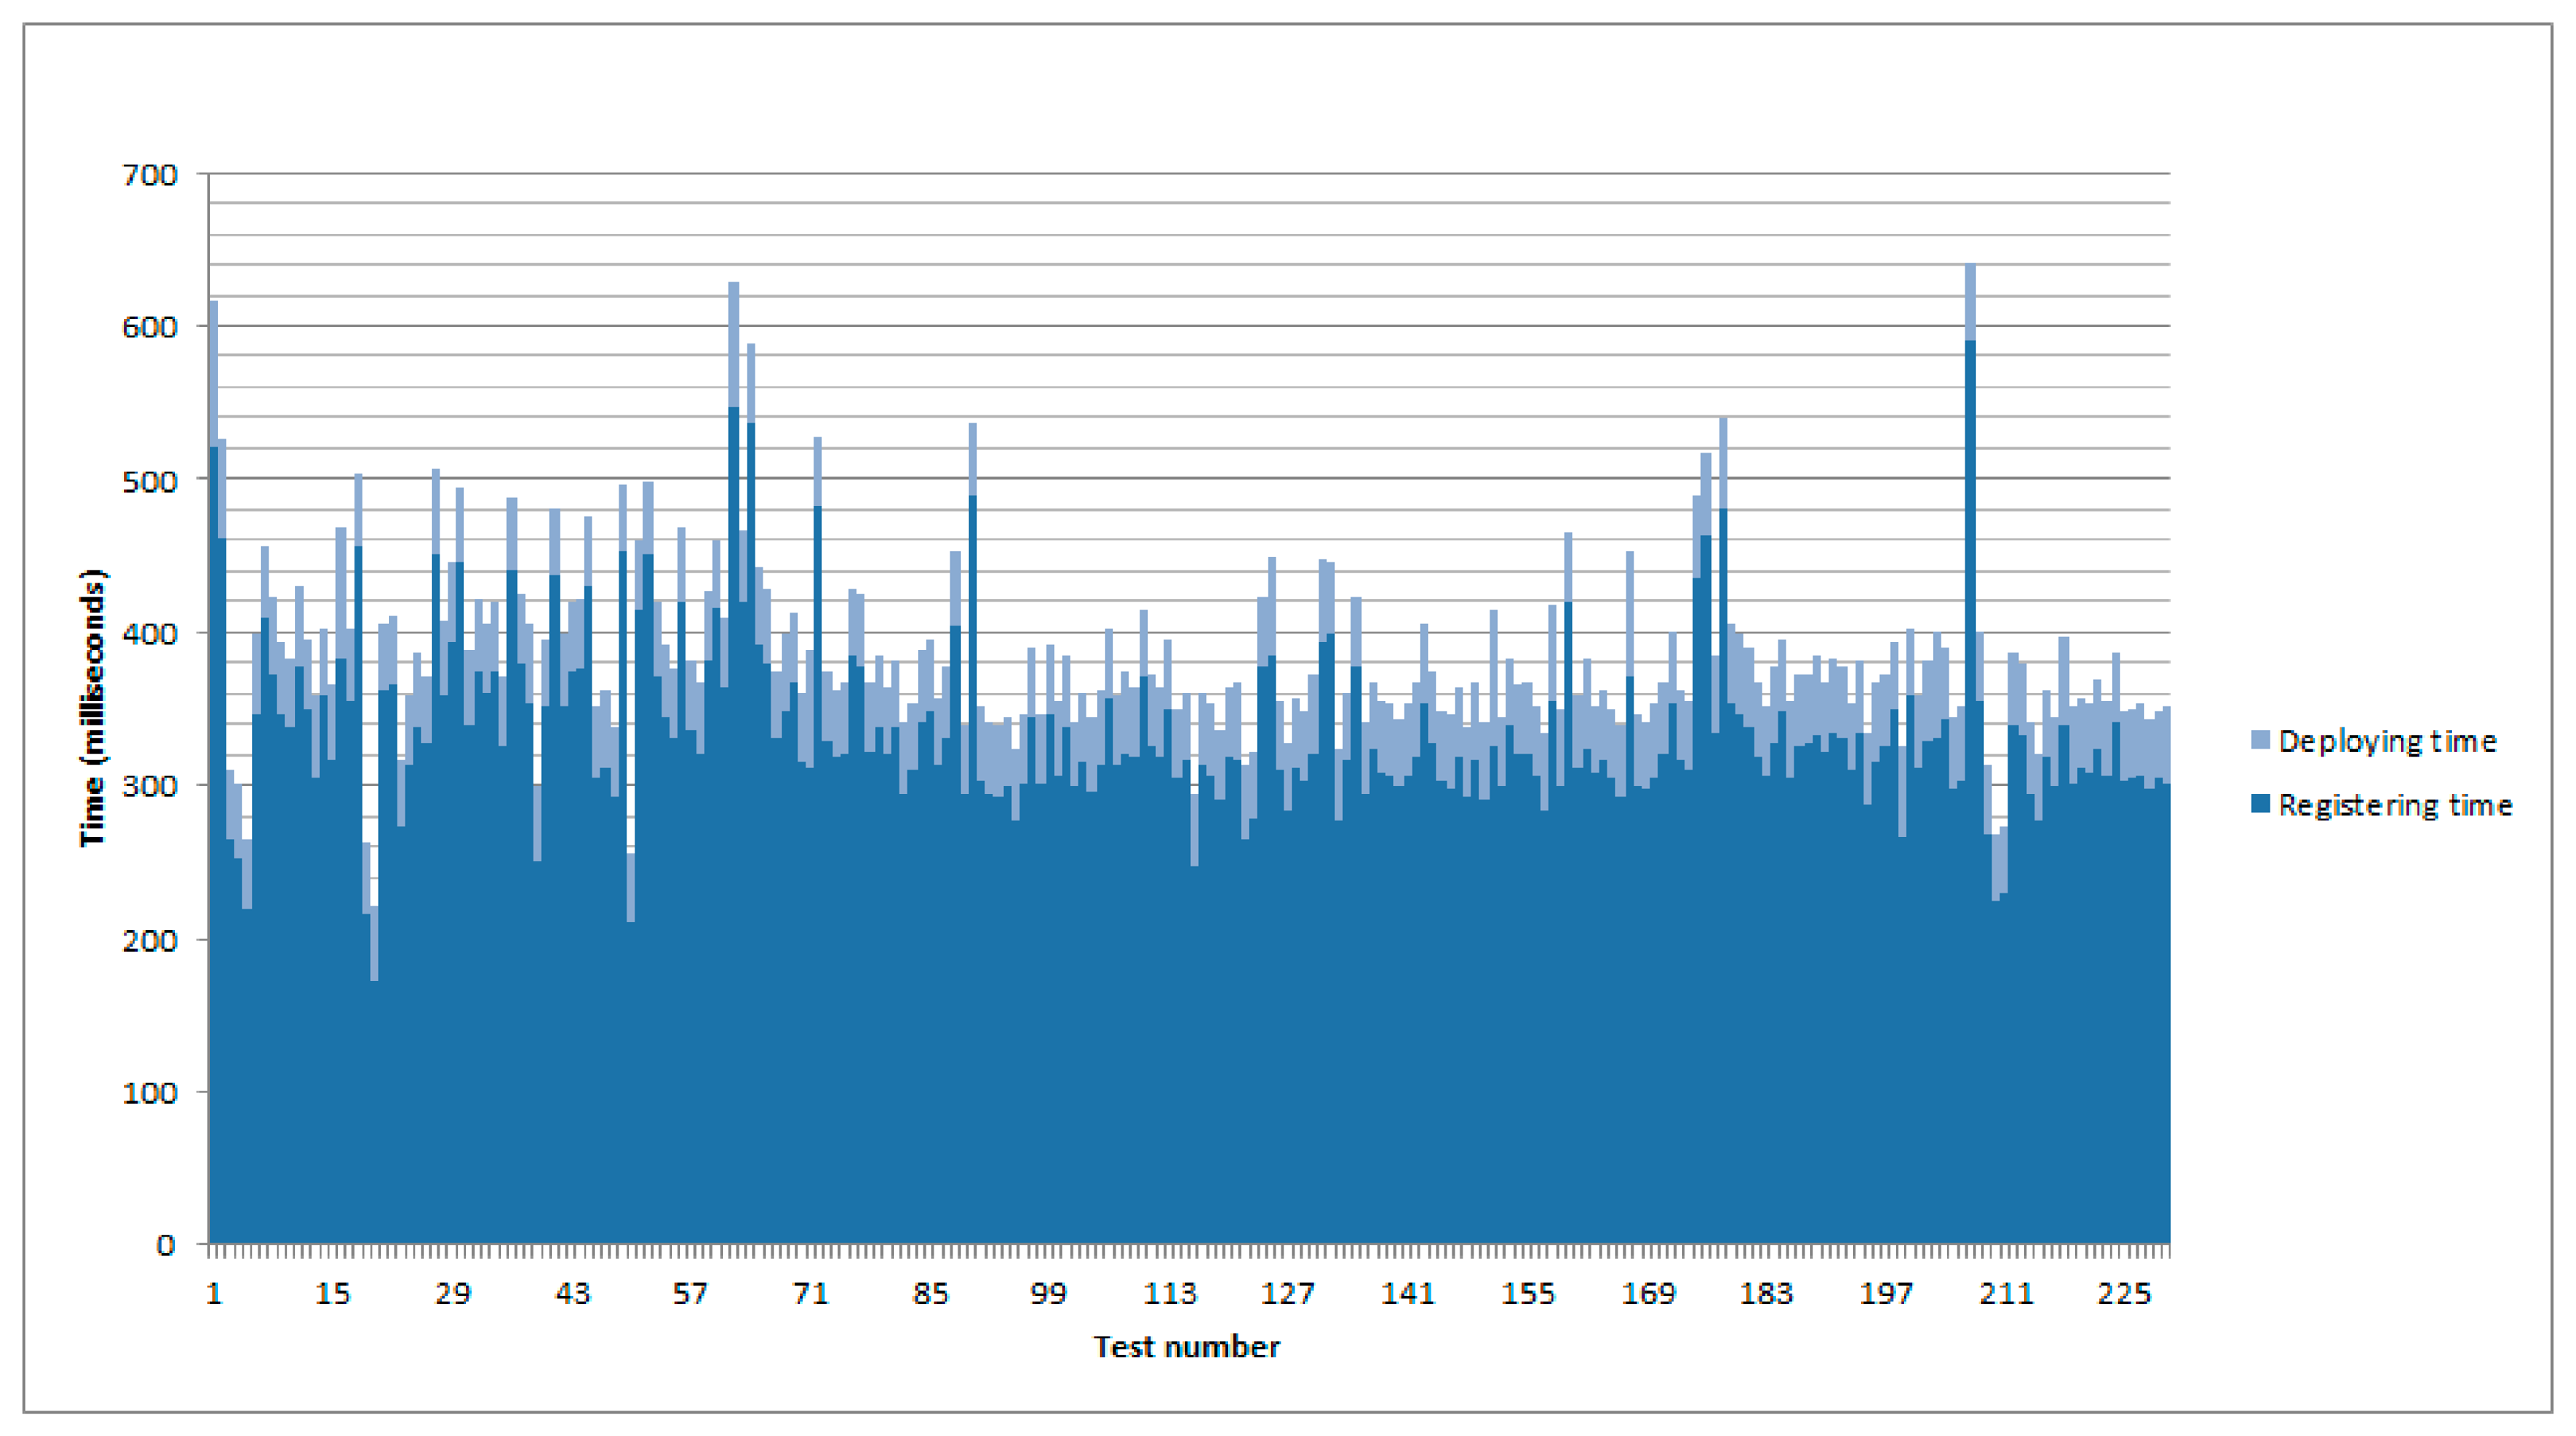Viewport: 2576px width, 1436px height.
Task: Click the 700 y-axis label
Action: coord(150,174)
